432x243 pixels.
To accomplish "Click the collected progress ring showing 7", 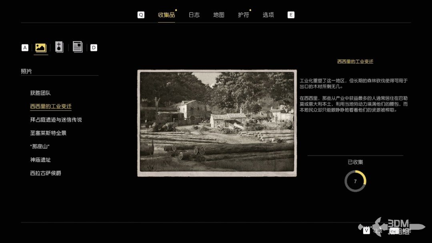I will coord(355,181).
